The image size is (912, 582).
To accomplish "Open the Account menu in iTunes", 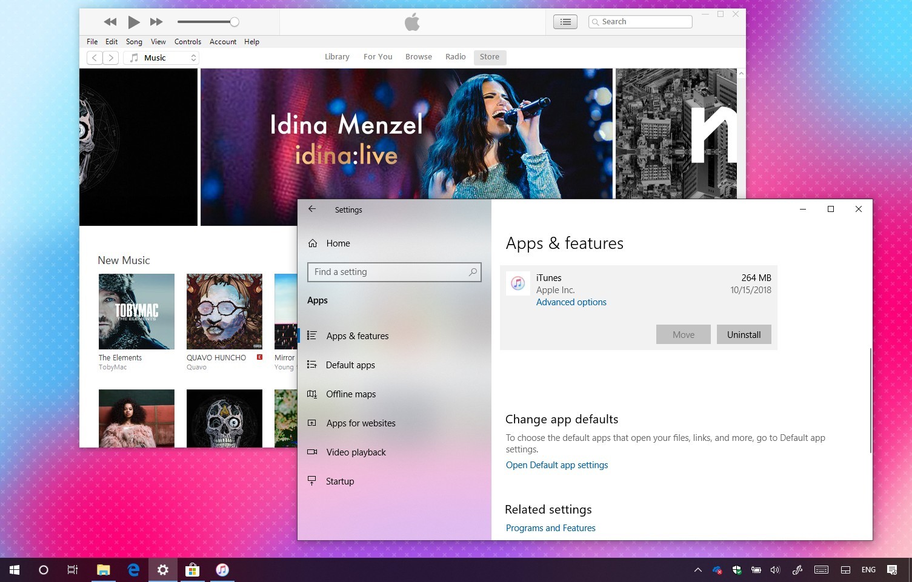I will 223,42.
